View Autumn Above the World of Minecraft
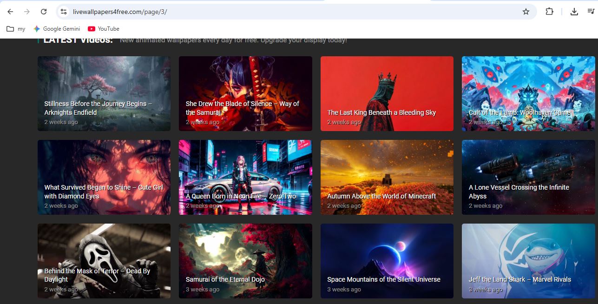Viewport: 598px width, 304px height. point(387,177)
